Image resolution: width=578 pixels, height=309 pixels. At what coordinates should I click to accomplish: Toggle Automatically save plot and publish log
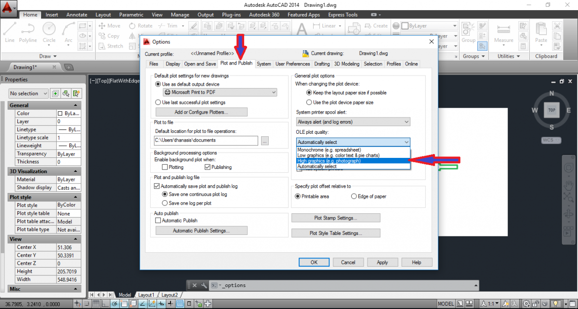(x=157, y=186)
